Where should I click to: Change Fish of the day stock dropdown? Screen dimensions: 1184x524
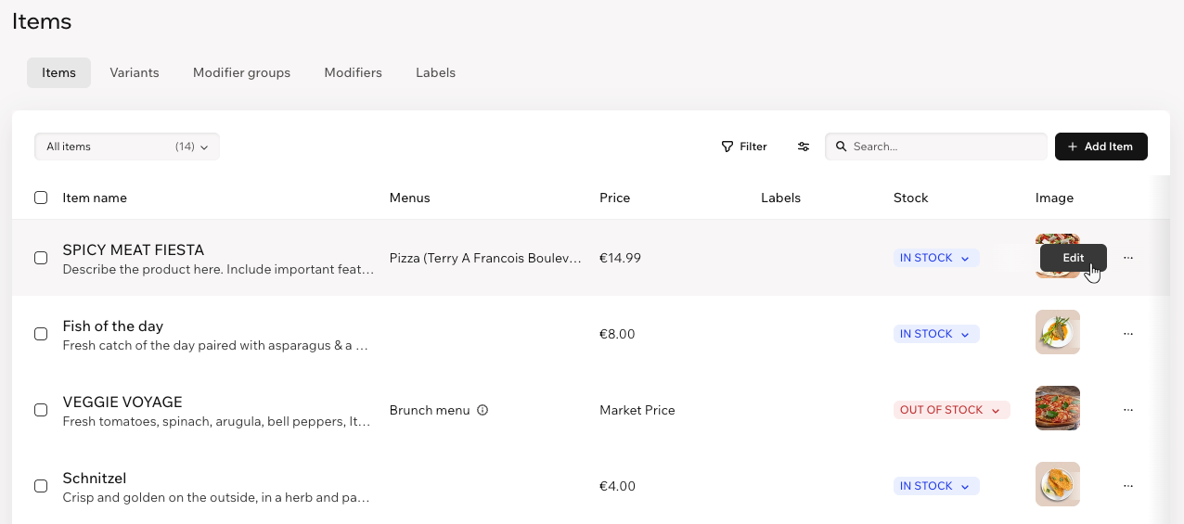point(936,334)
